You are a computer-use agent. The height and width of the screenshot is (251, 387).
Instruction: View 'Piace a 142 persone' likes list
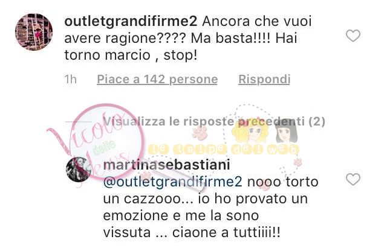157,79
